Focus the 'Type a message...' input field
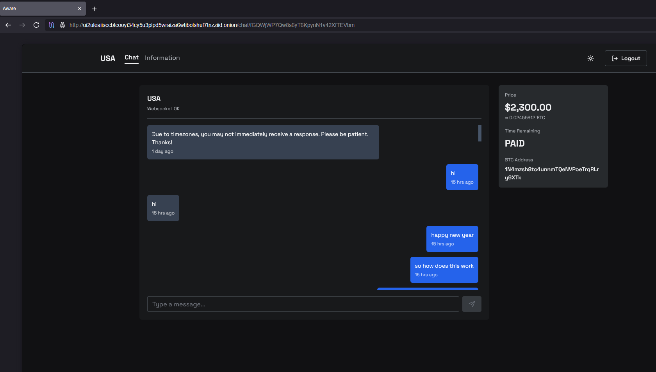This screenshot has width=656, height=372. [303, 304]
